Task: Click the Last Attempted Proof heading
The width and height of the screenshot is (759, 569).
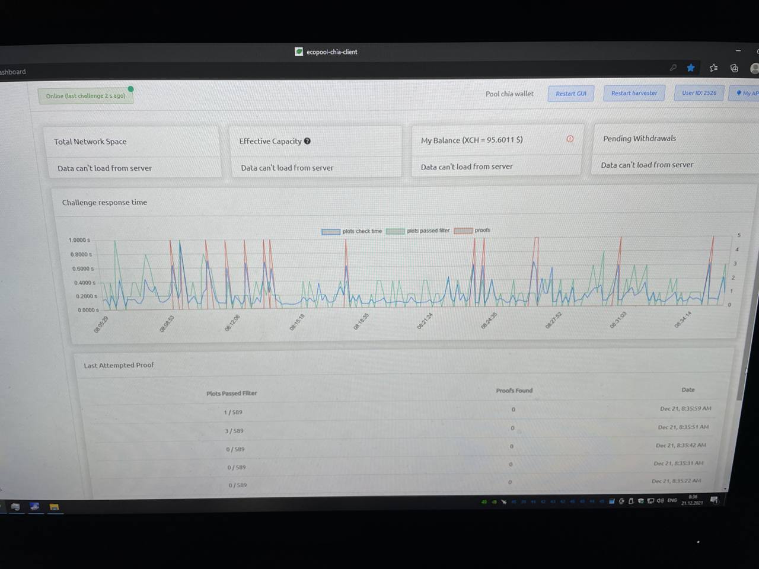Action: (x=119, y=365)
